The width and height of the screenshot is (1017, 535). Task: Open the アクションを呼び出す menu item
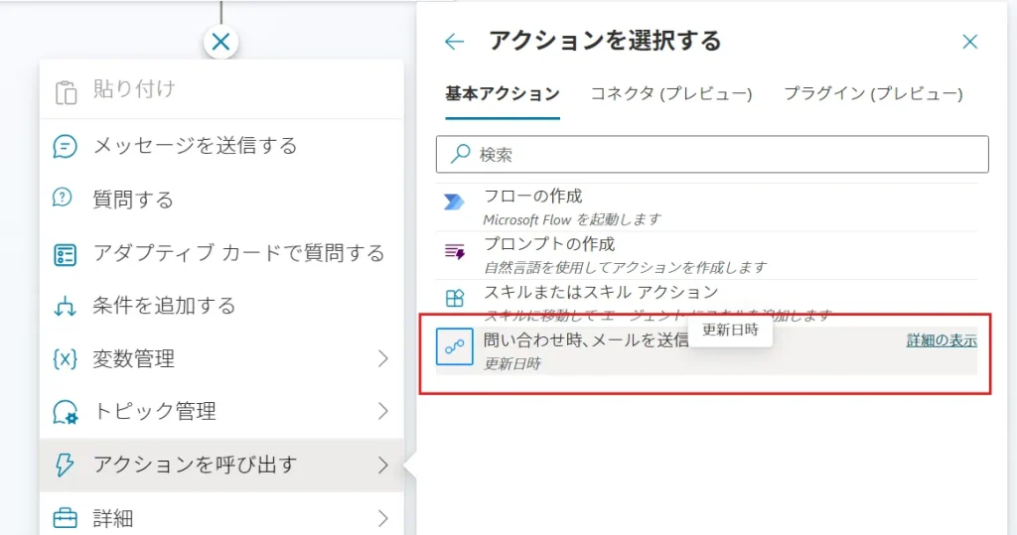[195, 465]
